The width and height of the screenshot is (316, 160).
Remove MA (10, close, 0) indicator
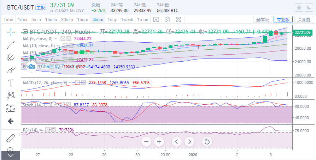70,45
